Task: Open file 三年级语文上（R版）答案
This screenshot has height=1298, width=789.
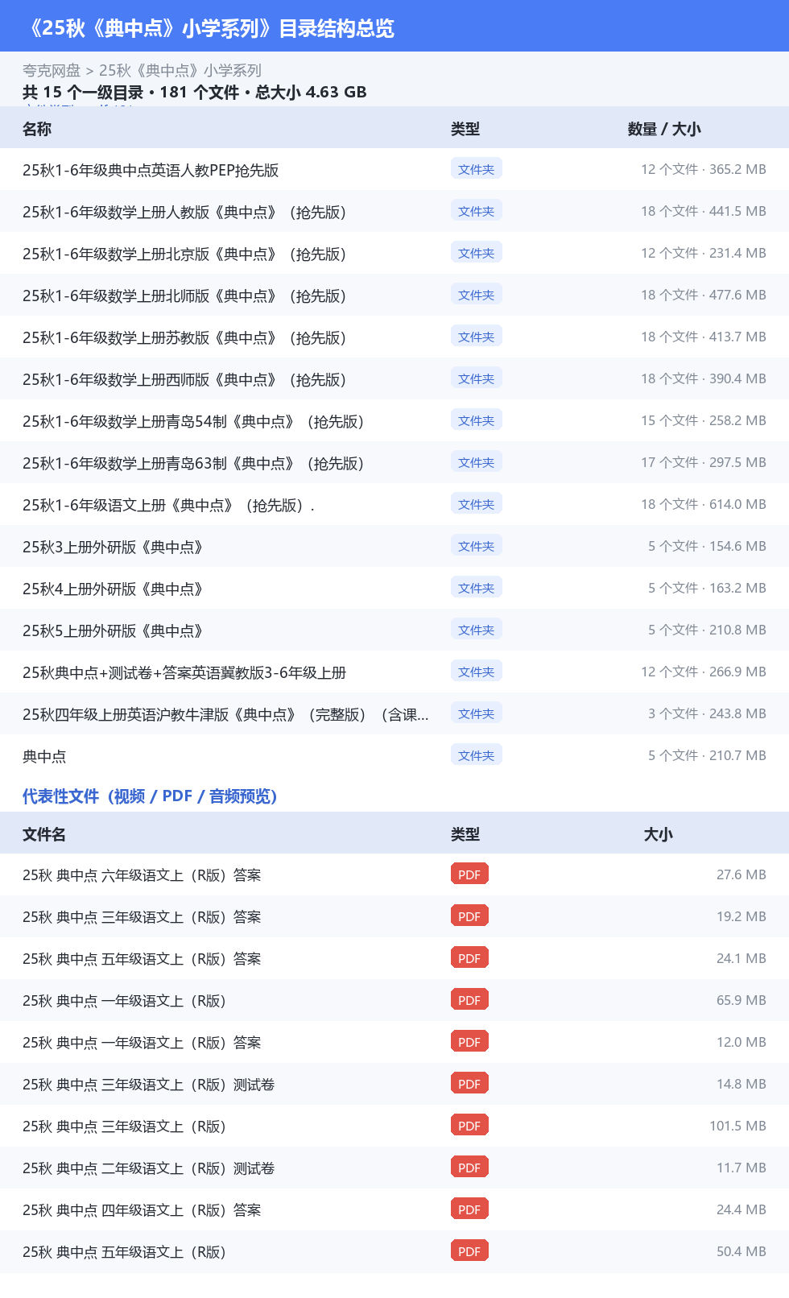Action: [x=142, y=917]
